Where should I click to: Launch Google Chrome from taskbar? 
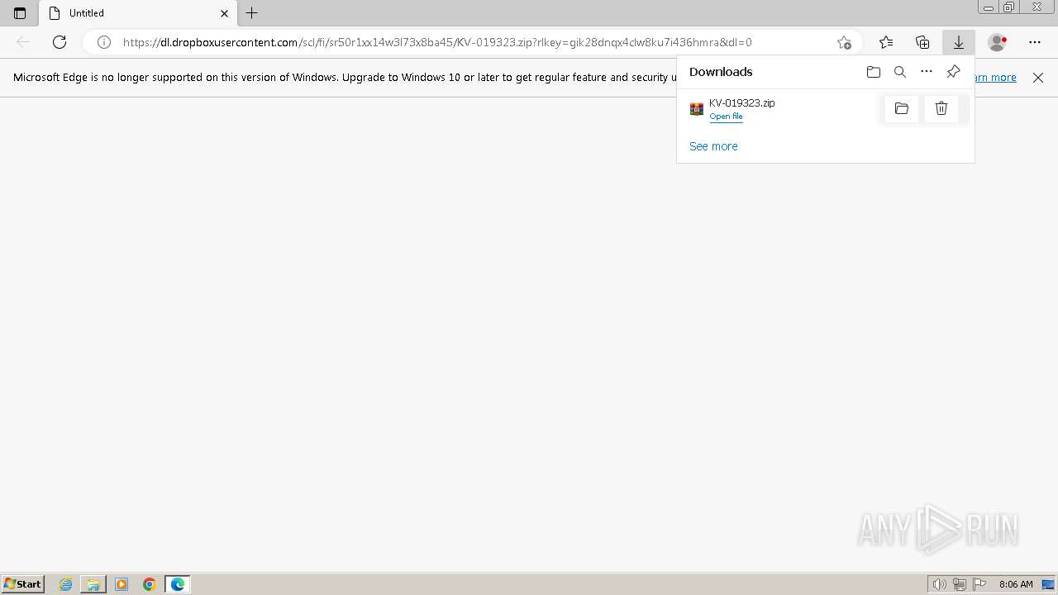point(150,584)
